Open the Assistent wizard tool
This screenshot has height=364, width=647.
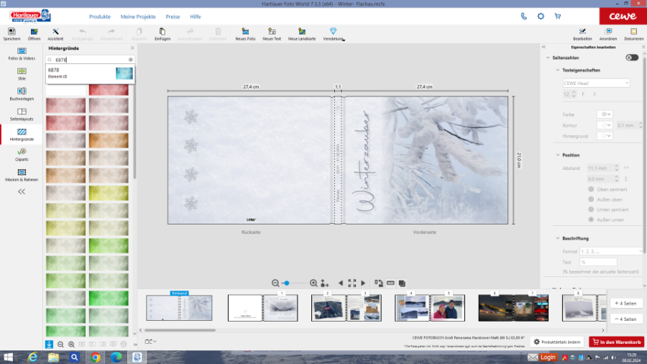point(55,33)
